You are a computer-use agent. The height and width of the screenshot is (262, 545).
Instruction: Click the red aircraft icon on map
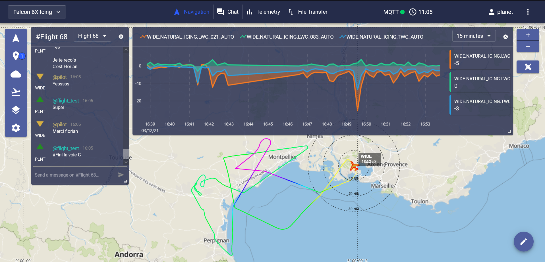click(354, 166)
